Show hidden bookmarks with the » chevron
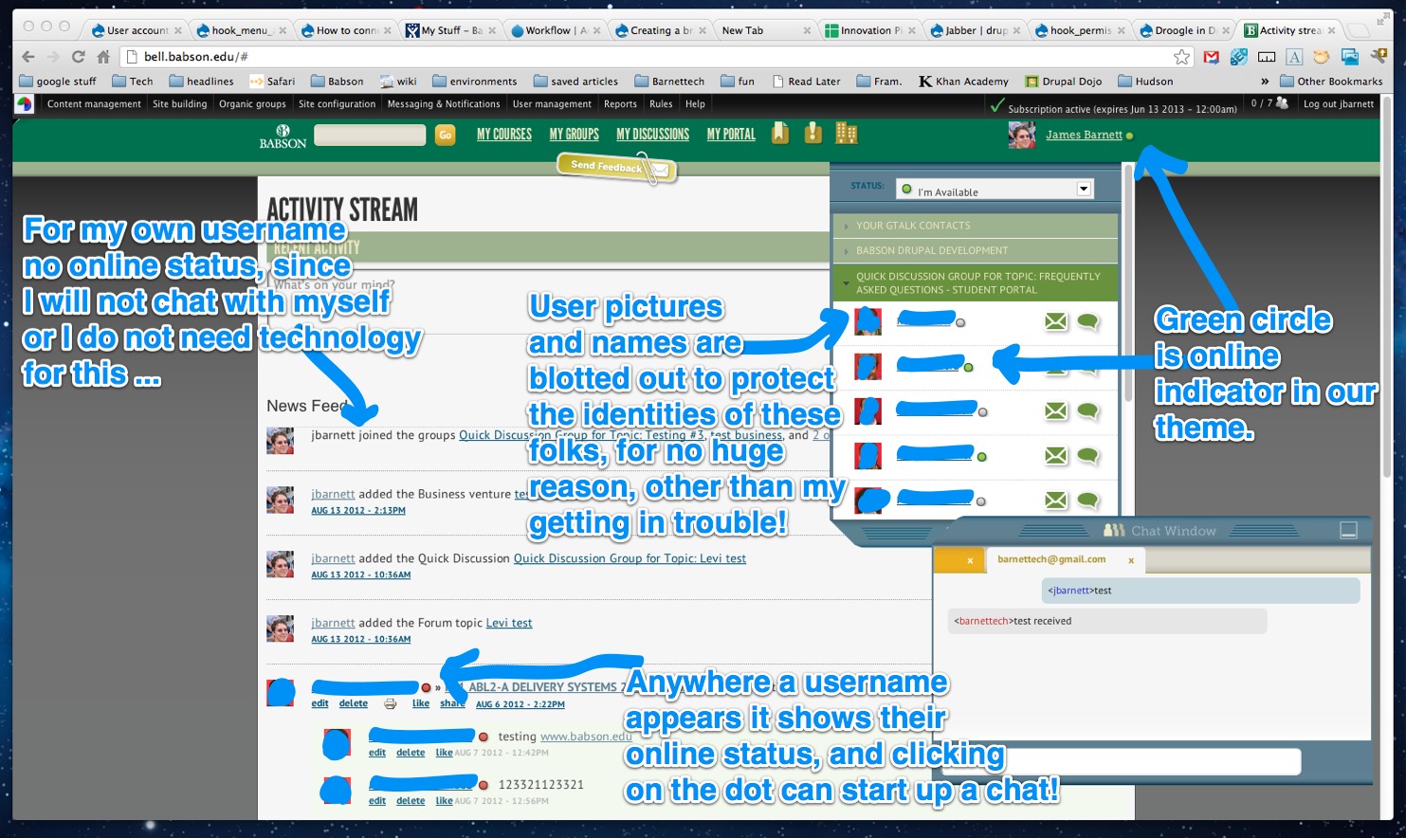Image resolution: width=1406 pixels, height=838 pixels. pos(1265,82)
